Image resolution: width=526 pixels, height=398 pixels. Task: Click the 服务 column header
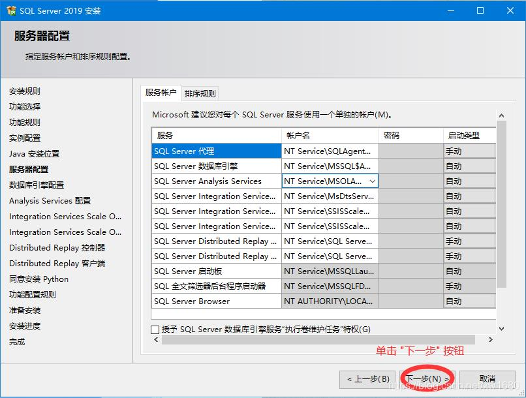click(x=216, y=136)
